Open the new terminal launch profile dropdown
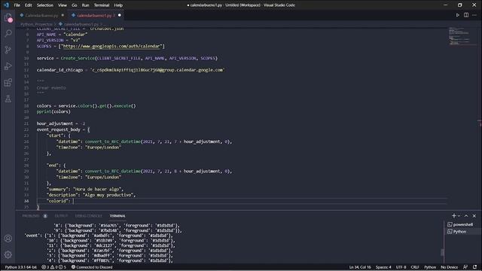This screenshot has height=271, width=482. coord(459,216)
